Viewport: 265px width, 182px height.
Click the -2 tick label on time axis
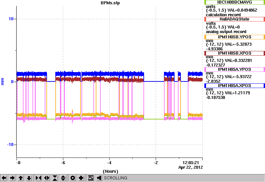pyautogui.click(x=156, y=163)
